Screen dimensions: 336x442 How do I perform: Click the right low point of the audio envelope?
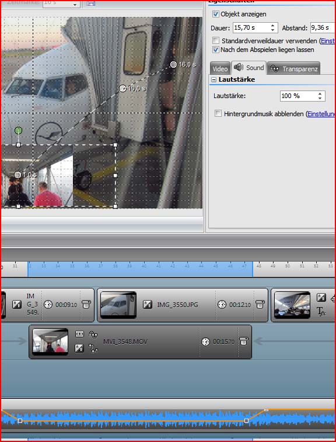[246, 420]
